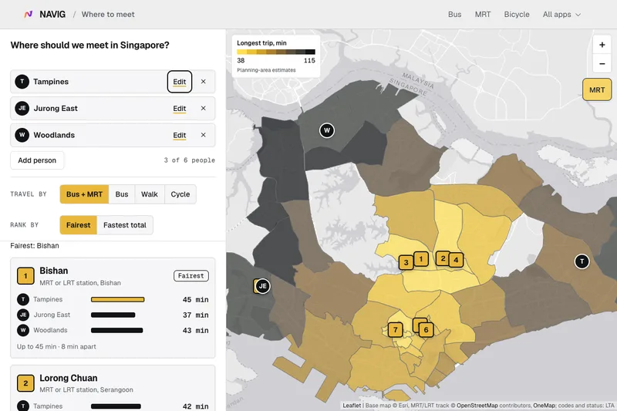Open the Bus app link
The image size is (617, 411).
454,14
